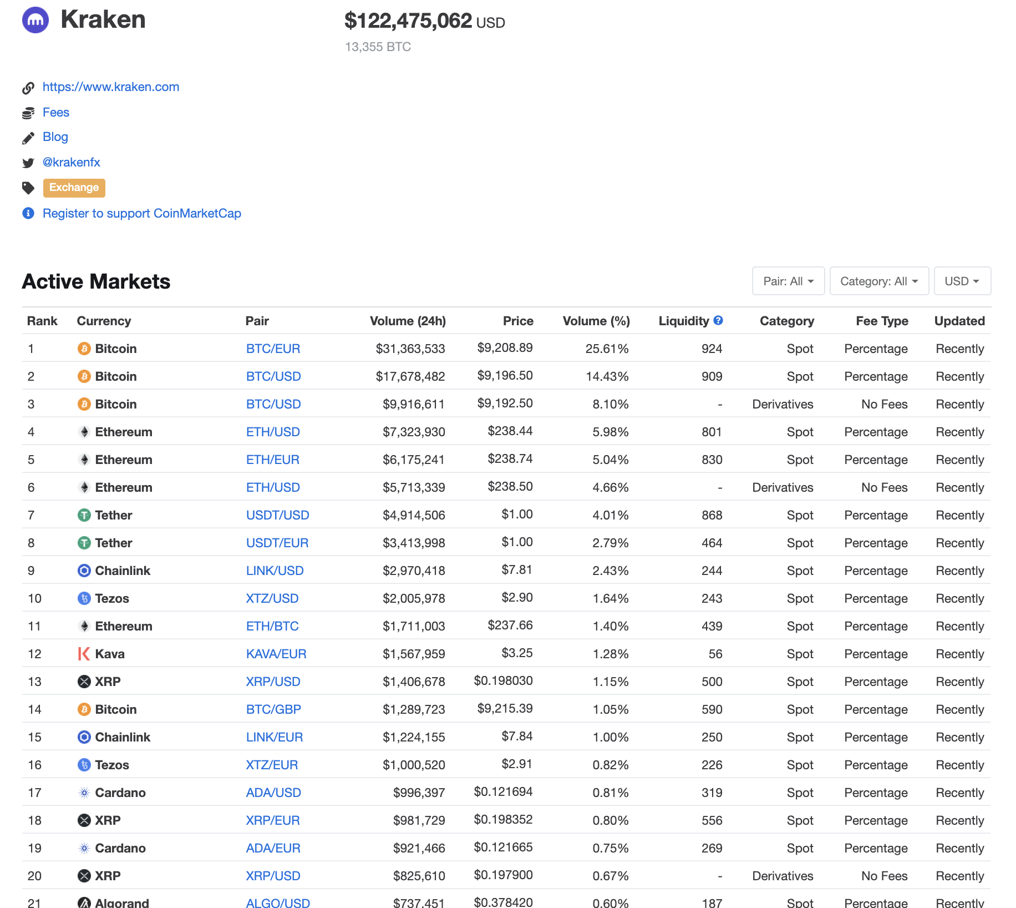This screenshot has width=1016, height=908.
Task: Open the Pair: All dropdown
Action: point(788,281)
